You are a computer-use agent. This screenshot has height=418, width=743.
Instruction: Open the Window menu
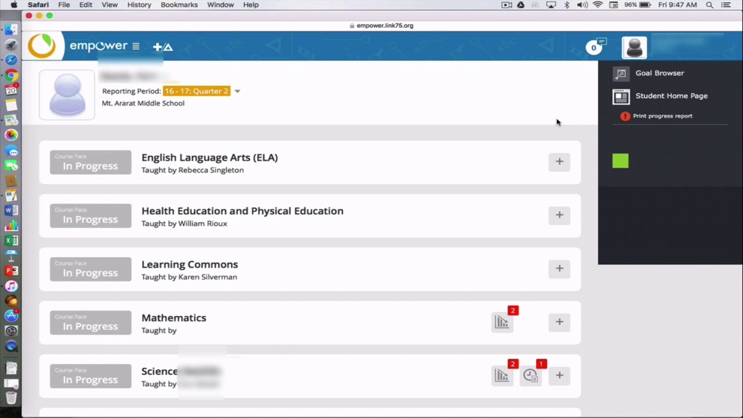click(221, 5)
